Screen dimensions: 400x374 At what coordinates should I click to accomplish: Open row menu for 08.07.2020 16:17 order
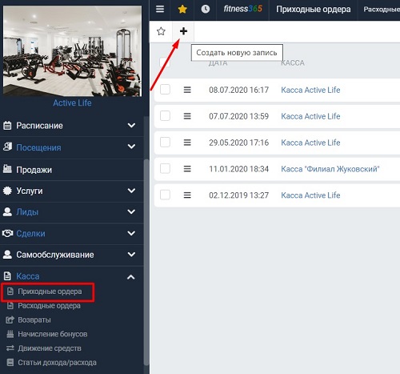tap(187, 90)
